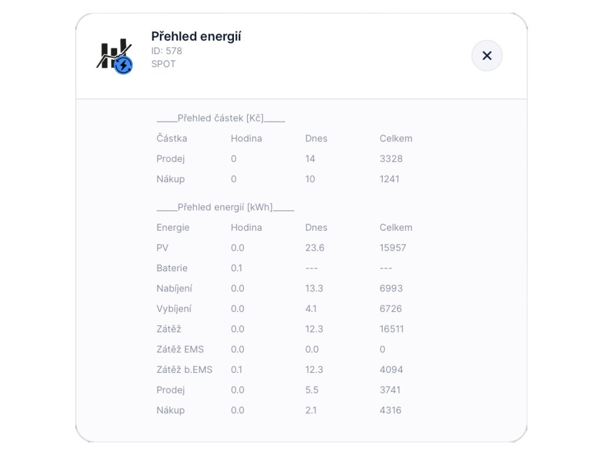
Task: Click the energy purchase total 4316
Action: pyautogui.click(x=390, y=410)
